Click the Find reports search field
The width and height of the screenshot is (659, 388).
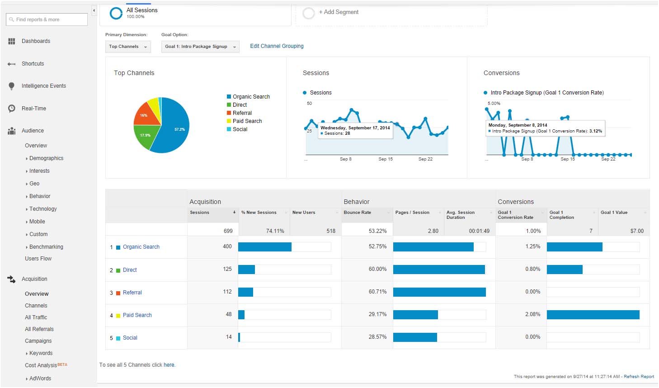click(x=47, y=19)
